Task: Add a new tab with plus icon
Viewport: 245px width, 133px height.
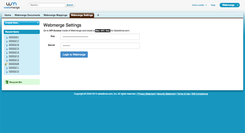Action: click(98, 15)
